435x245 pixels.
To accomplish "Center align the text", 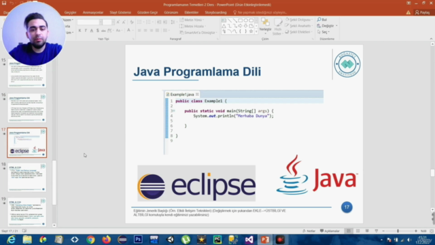I will point(145,30).
